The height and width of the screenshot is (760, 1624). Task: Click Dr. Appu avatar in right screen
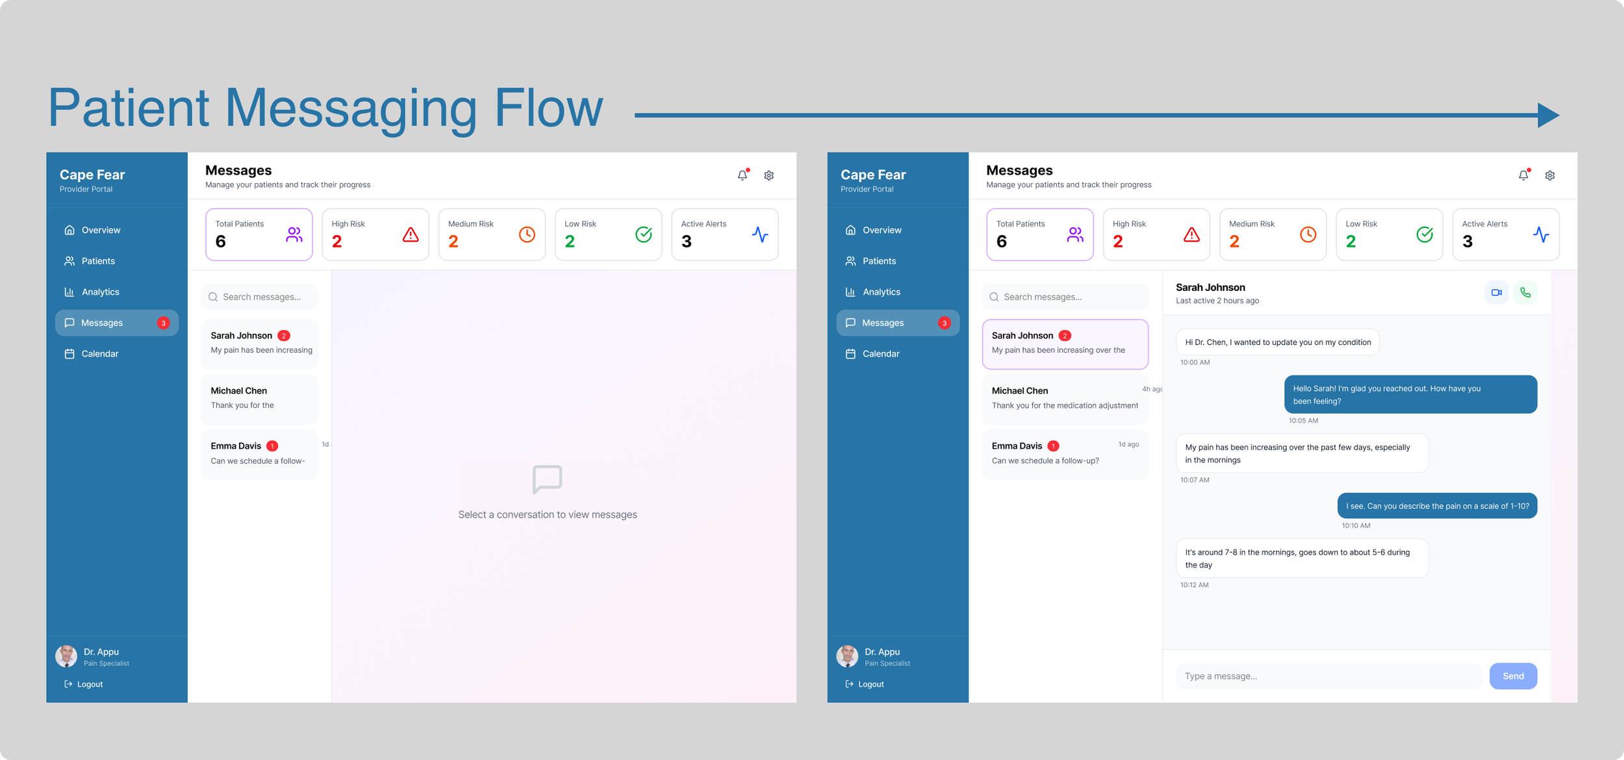click(x=847, y=657)
